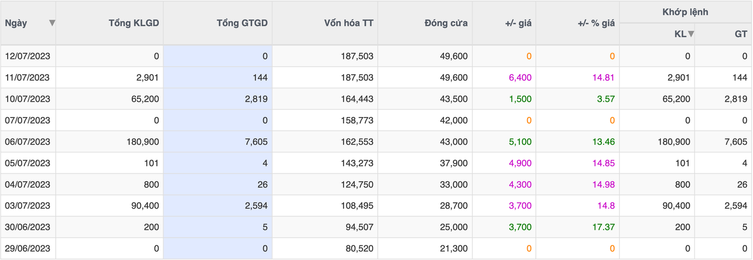Click the Đóng cửa column header

446,23
